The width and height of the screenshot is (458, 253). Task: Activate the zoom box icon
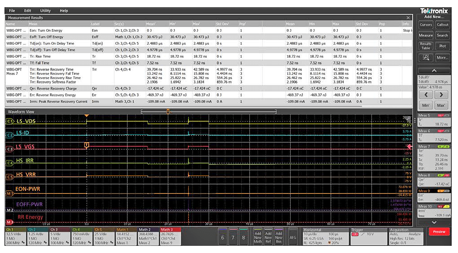coord(426,57)
